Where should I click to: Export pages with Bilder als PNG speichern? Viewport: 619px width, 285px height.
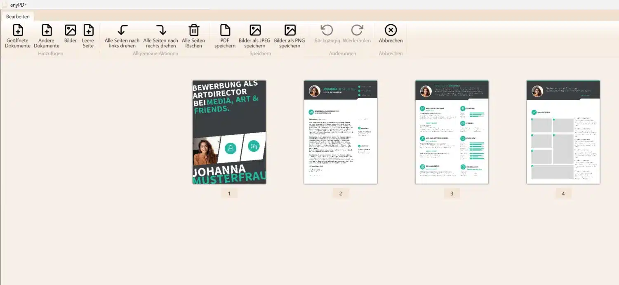click(x=290, y=31)
